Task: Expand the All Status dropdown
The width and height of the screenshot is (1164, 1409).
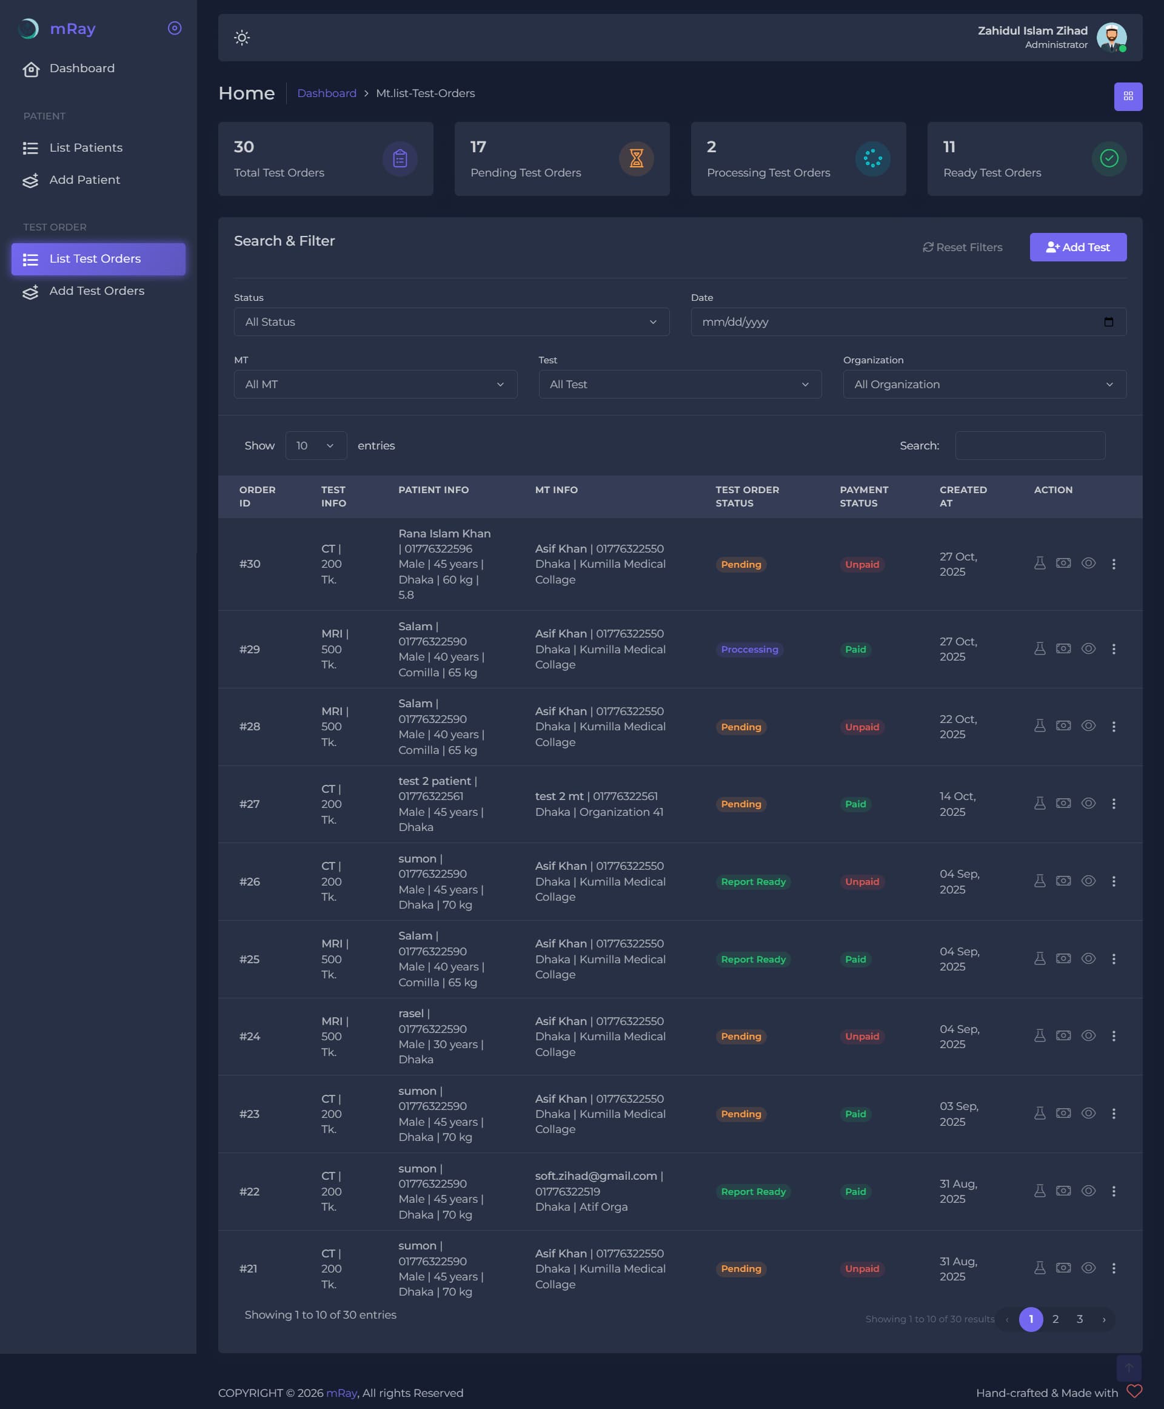Action: (x=451, y=322)
